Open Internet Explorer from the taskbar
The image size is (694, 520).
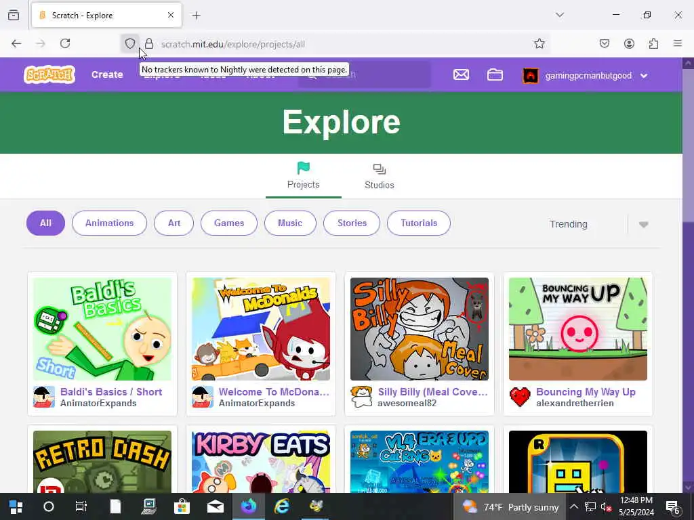(x=281, y=506)
